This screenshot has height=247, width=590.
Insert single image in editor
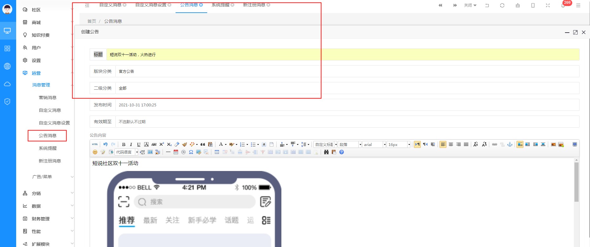pos(554,144)
